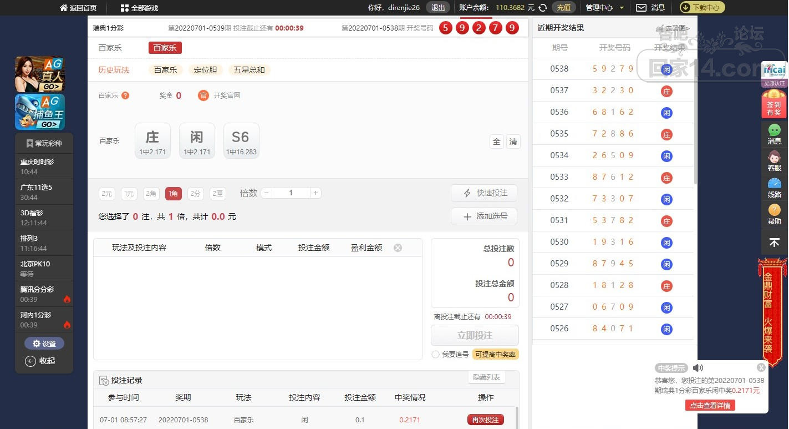Image resolution: width=789 pixels, height=429 pixels.
Task: Collapse the sidebar with 收起
Action: coord(40,361)
